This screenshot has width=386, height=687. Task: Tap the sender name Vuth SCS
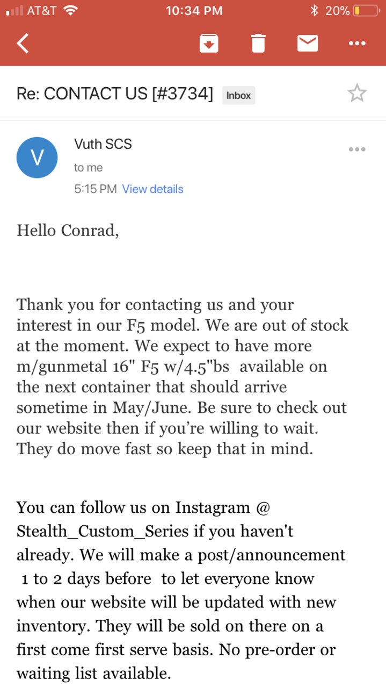pos(103,144)
